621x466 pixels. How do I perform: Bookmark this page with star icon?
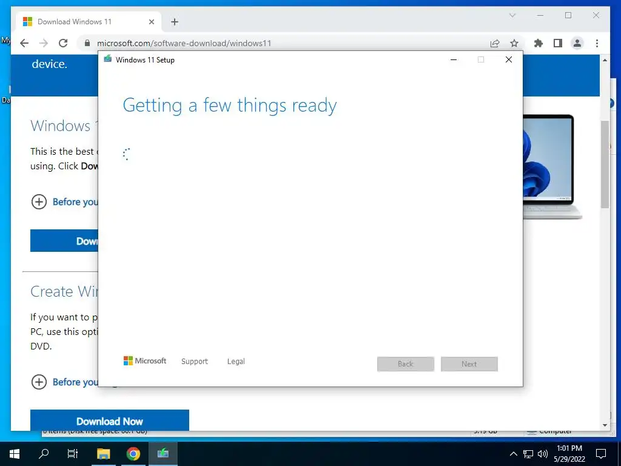514,43
